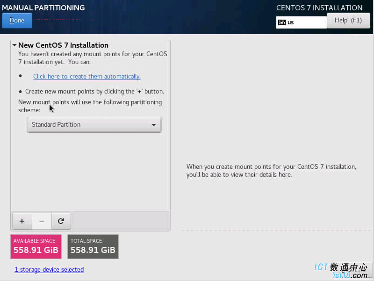Collapse the New CentOS 7 Installation section

(x=14, y=45)
